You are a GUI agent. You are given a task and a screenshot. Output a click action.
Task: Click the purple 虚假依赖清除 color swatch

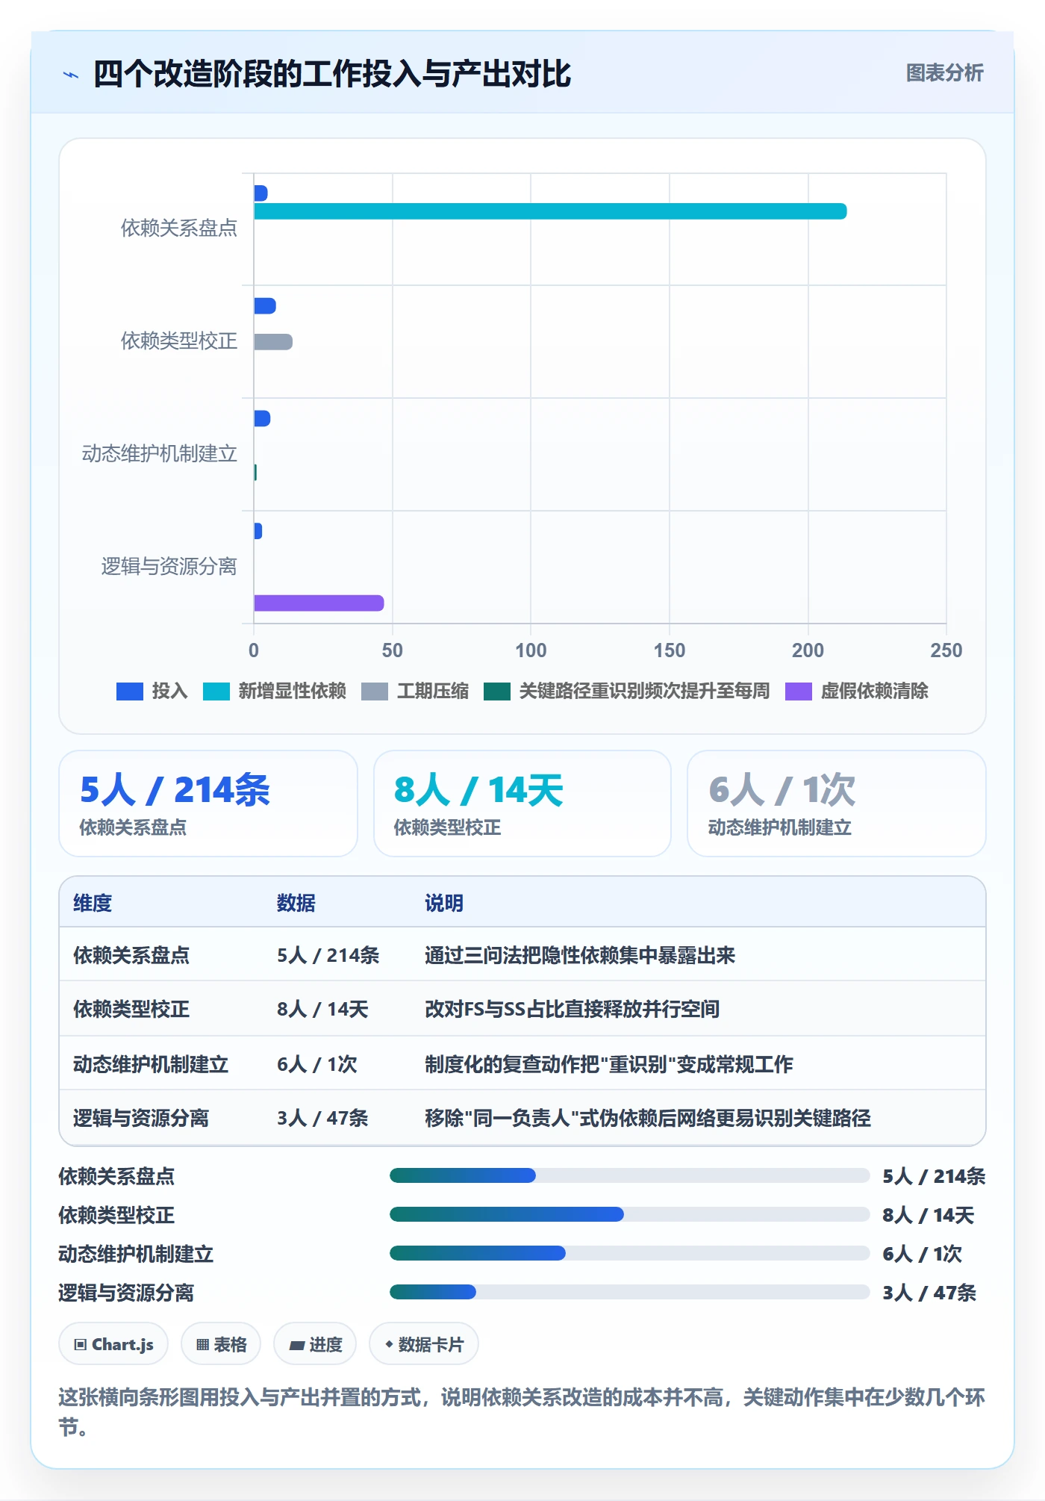799,692
